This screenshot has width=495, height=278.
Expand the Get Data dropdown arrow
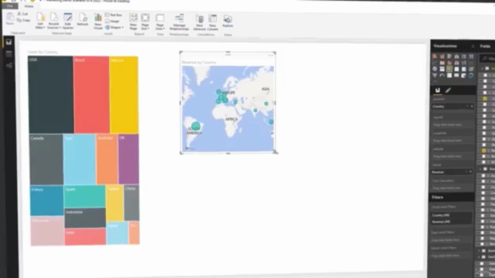tap(44, 28)
